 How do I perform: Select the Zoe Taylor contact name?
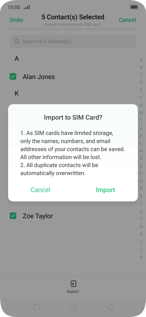pos(38,216)
